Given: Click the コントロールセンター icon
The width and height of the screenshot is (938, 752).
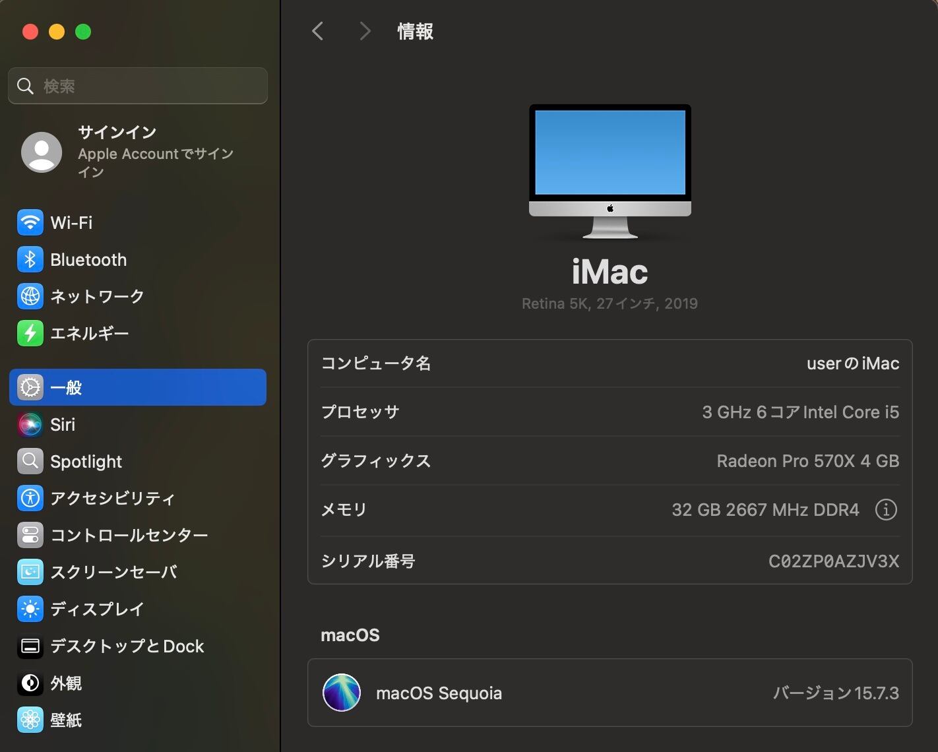Looking at the screenshot, I should tap(30, 535).
